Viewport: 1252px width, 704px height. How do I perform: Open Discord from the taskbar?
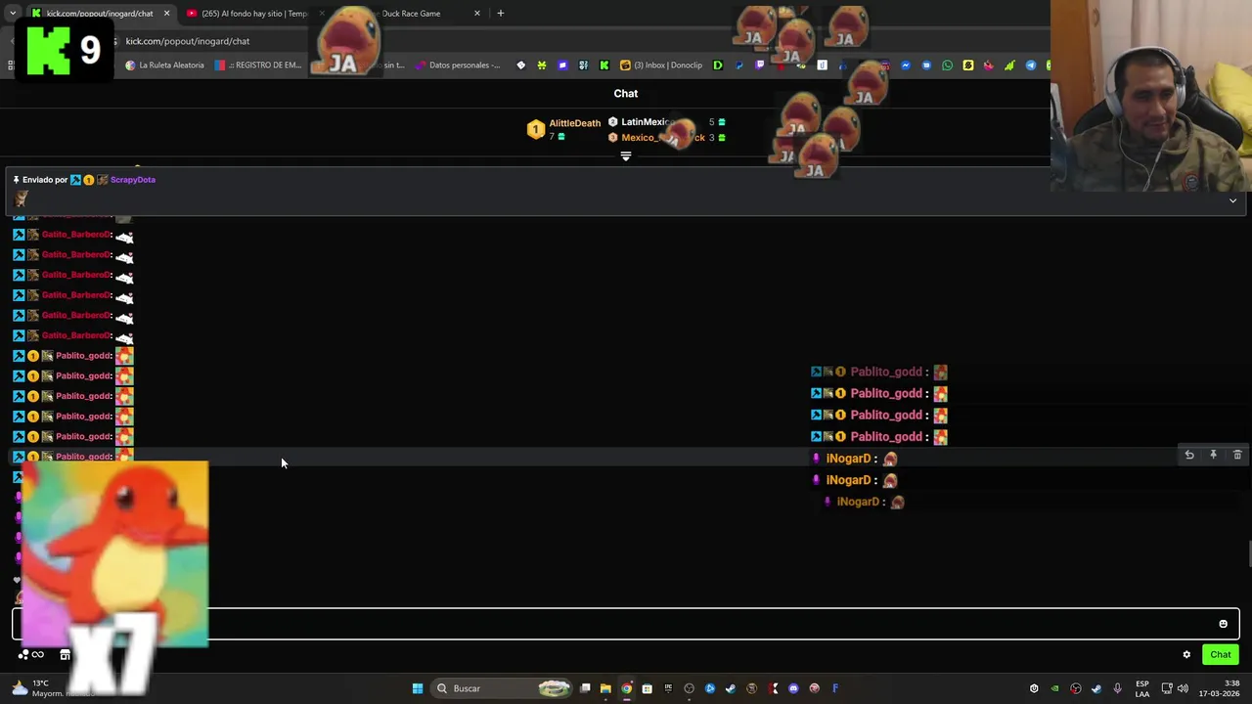pyautogui.click(x=793, y=688)
